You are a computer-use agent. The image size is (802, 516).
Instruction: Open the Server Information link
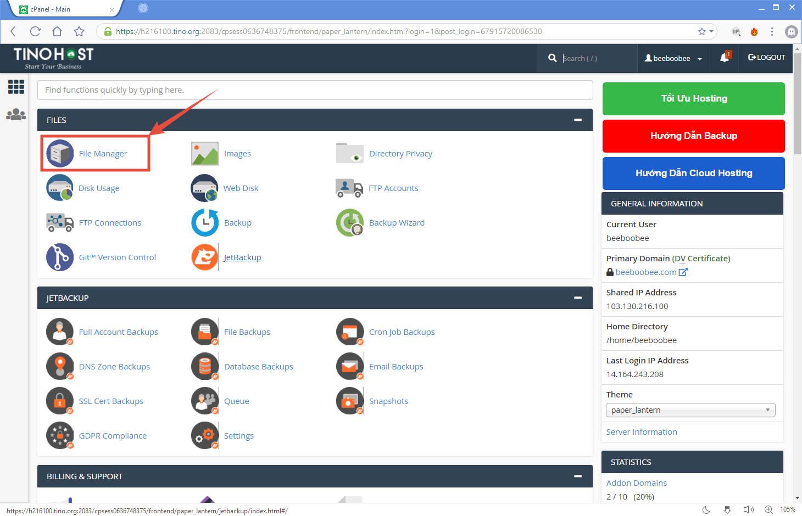point(642,431)
